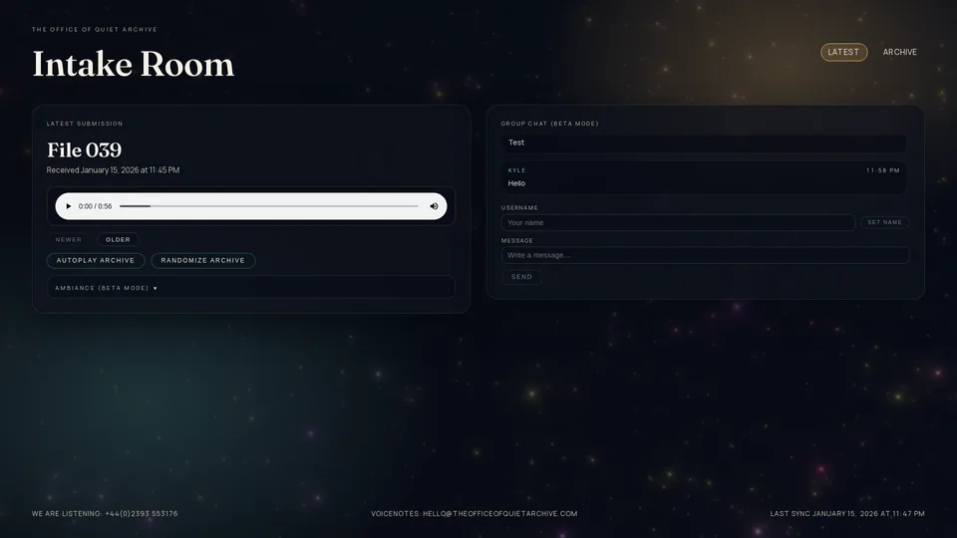Click the Latest Submission label
This screenshot has width=957, height=538.
85,124
